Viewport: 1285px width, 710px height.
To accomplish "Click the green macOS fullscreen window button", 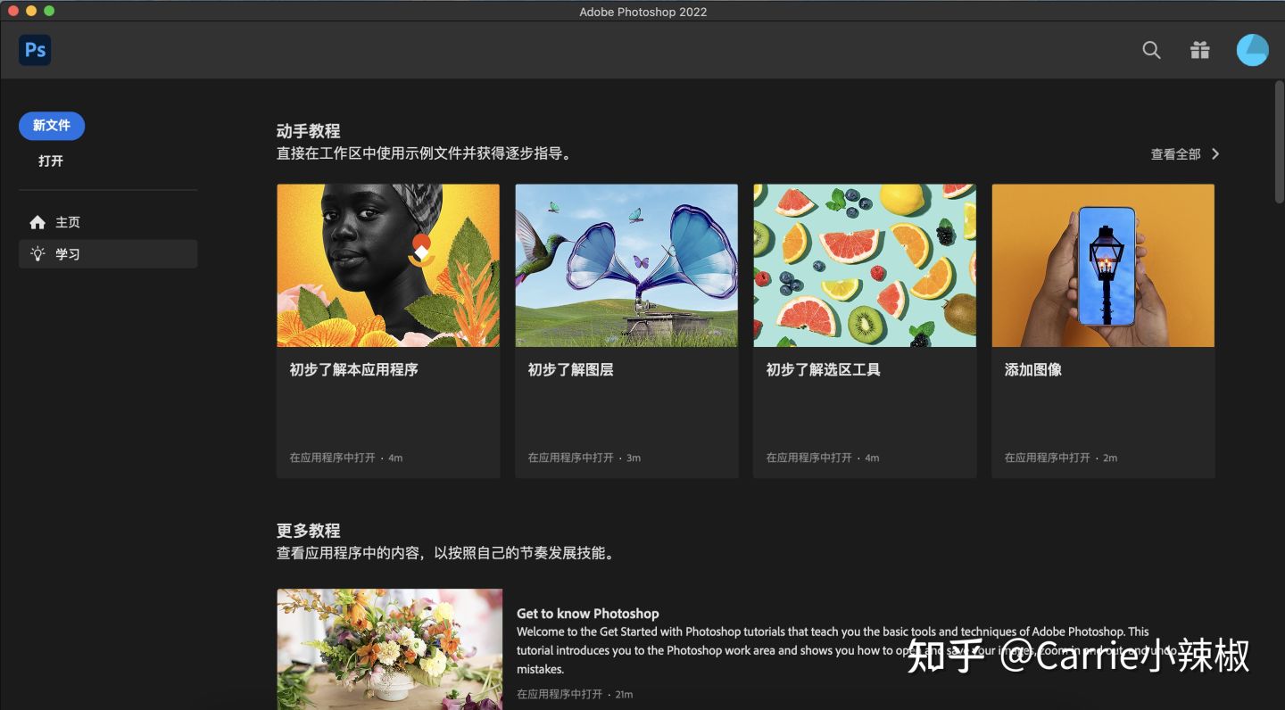I will (49, 11).
